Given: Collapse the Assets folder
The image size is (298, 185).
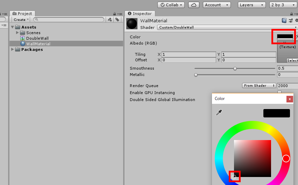Looking at the screenshot, I should (x=13, y=27).
